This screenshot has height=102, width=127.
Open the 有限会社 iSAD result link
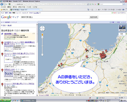pyautogui.click(x=9, y=70)
